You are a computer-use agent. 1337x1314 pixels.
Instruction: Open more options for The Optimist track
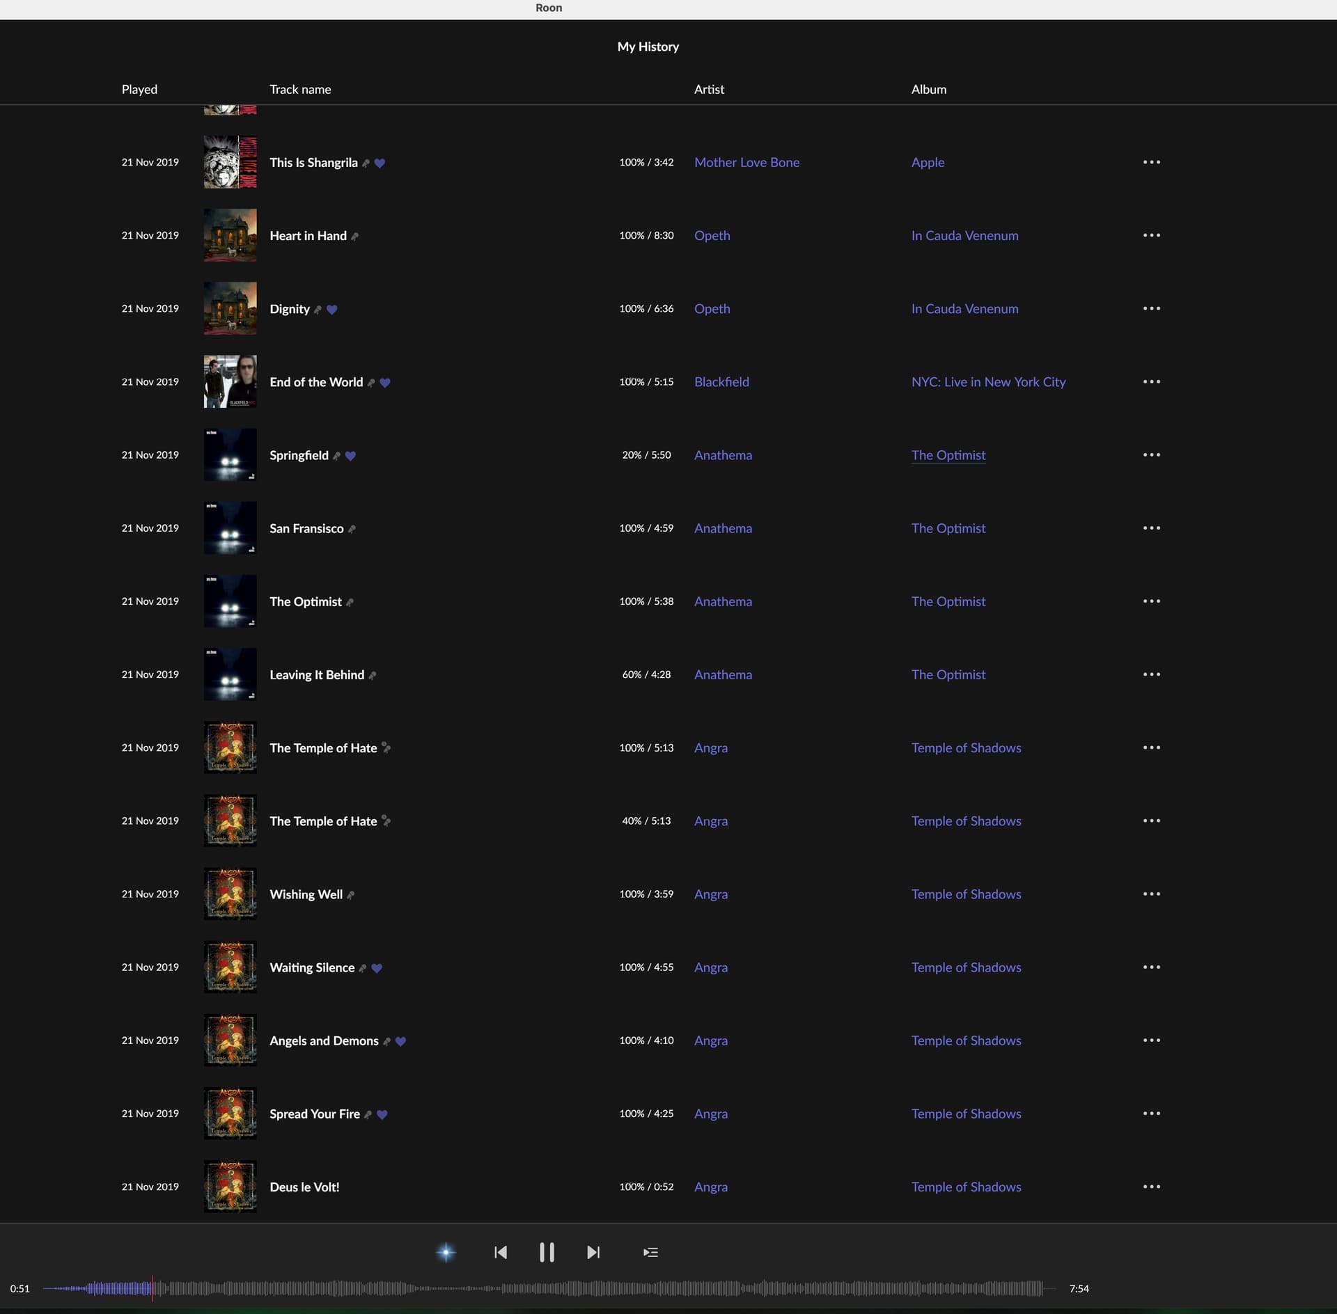pyautogui.click(x=1151, y=601)
